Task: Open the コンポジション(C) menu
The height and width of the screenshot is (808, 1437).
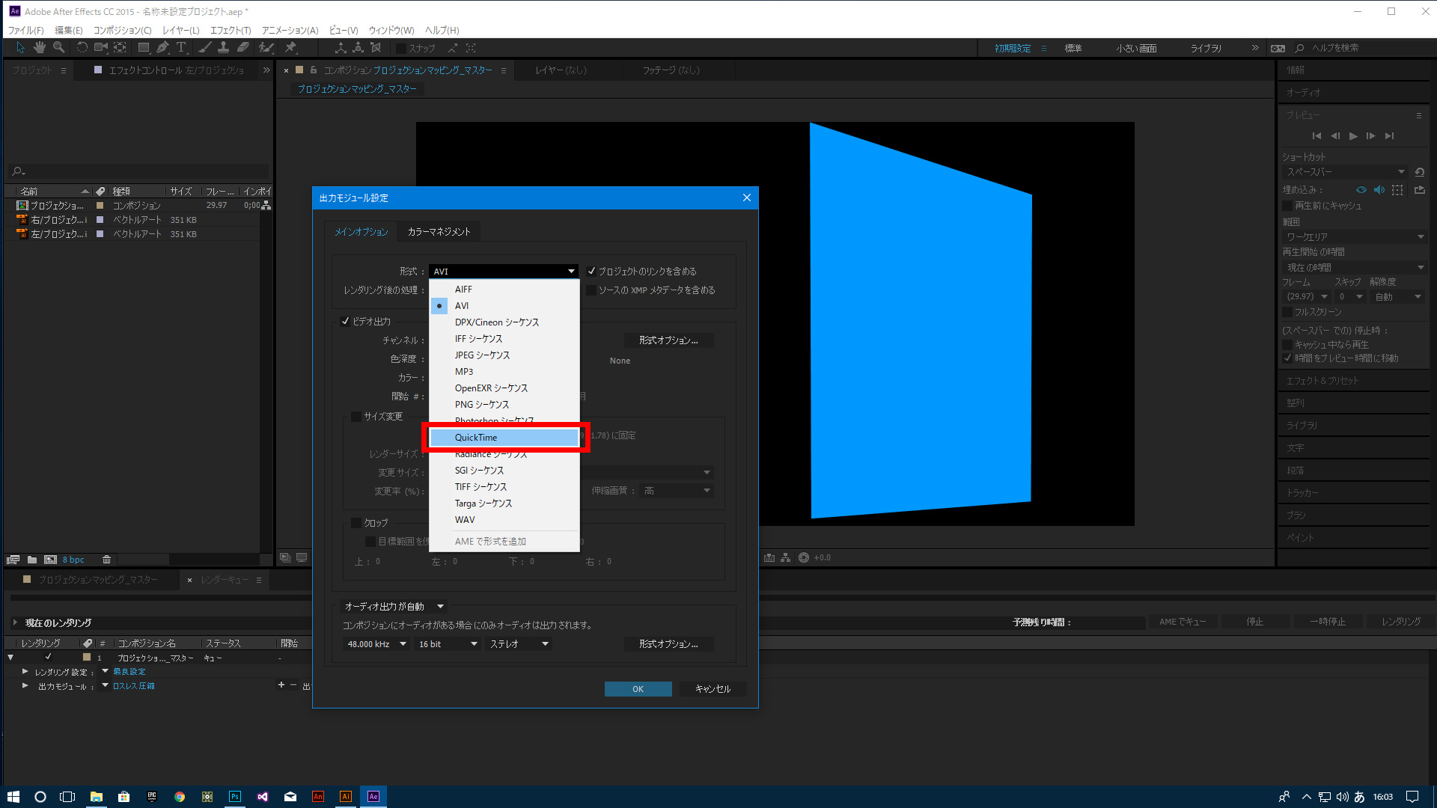Action: [x=122, y=31]
